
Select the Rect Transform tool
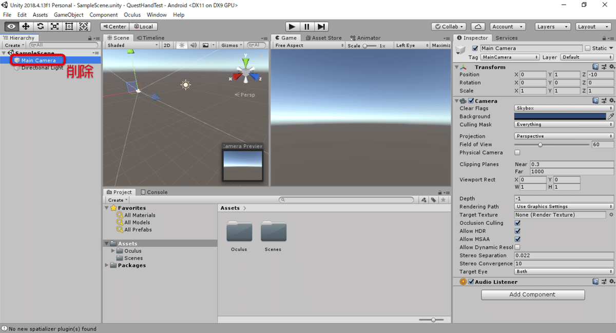pyautogui.click(x=69, y=26)
